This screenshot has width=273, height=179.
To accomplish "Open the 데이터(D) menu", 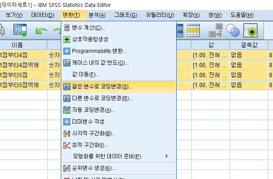I will coord(43,15).
